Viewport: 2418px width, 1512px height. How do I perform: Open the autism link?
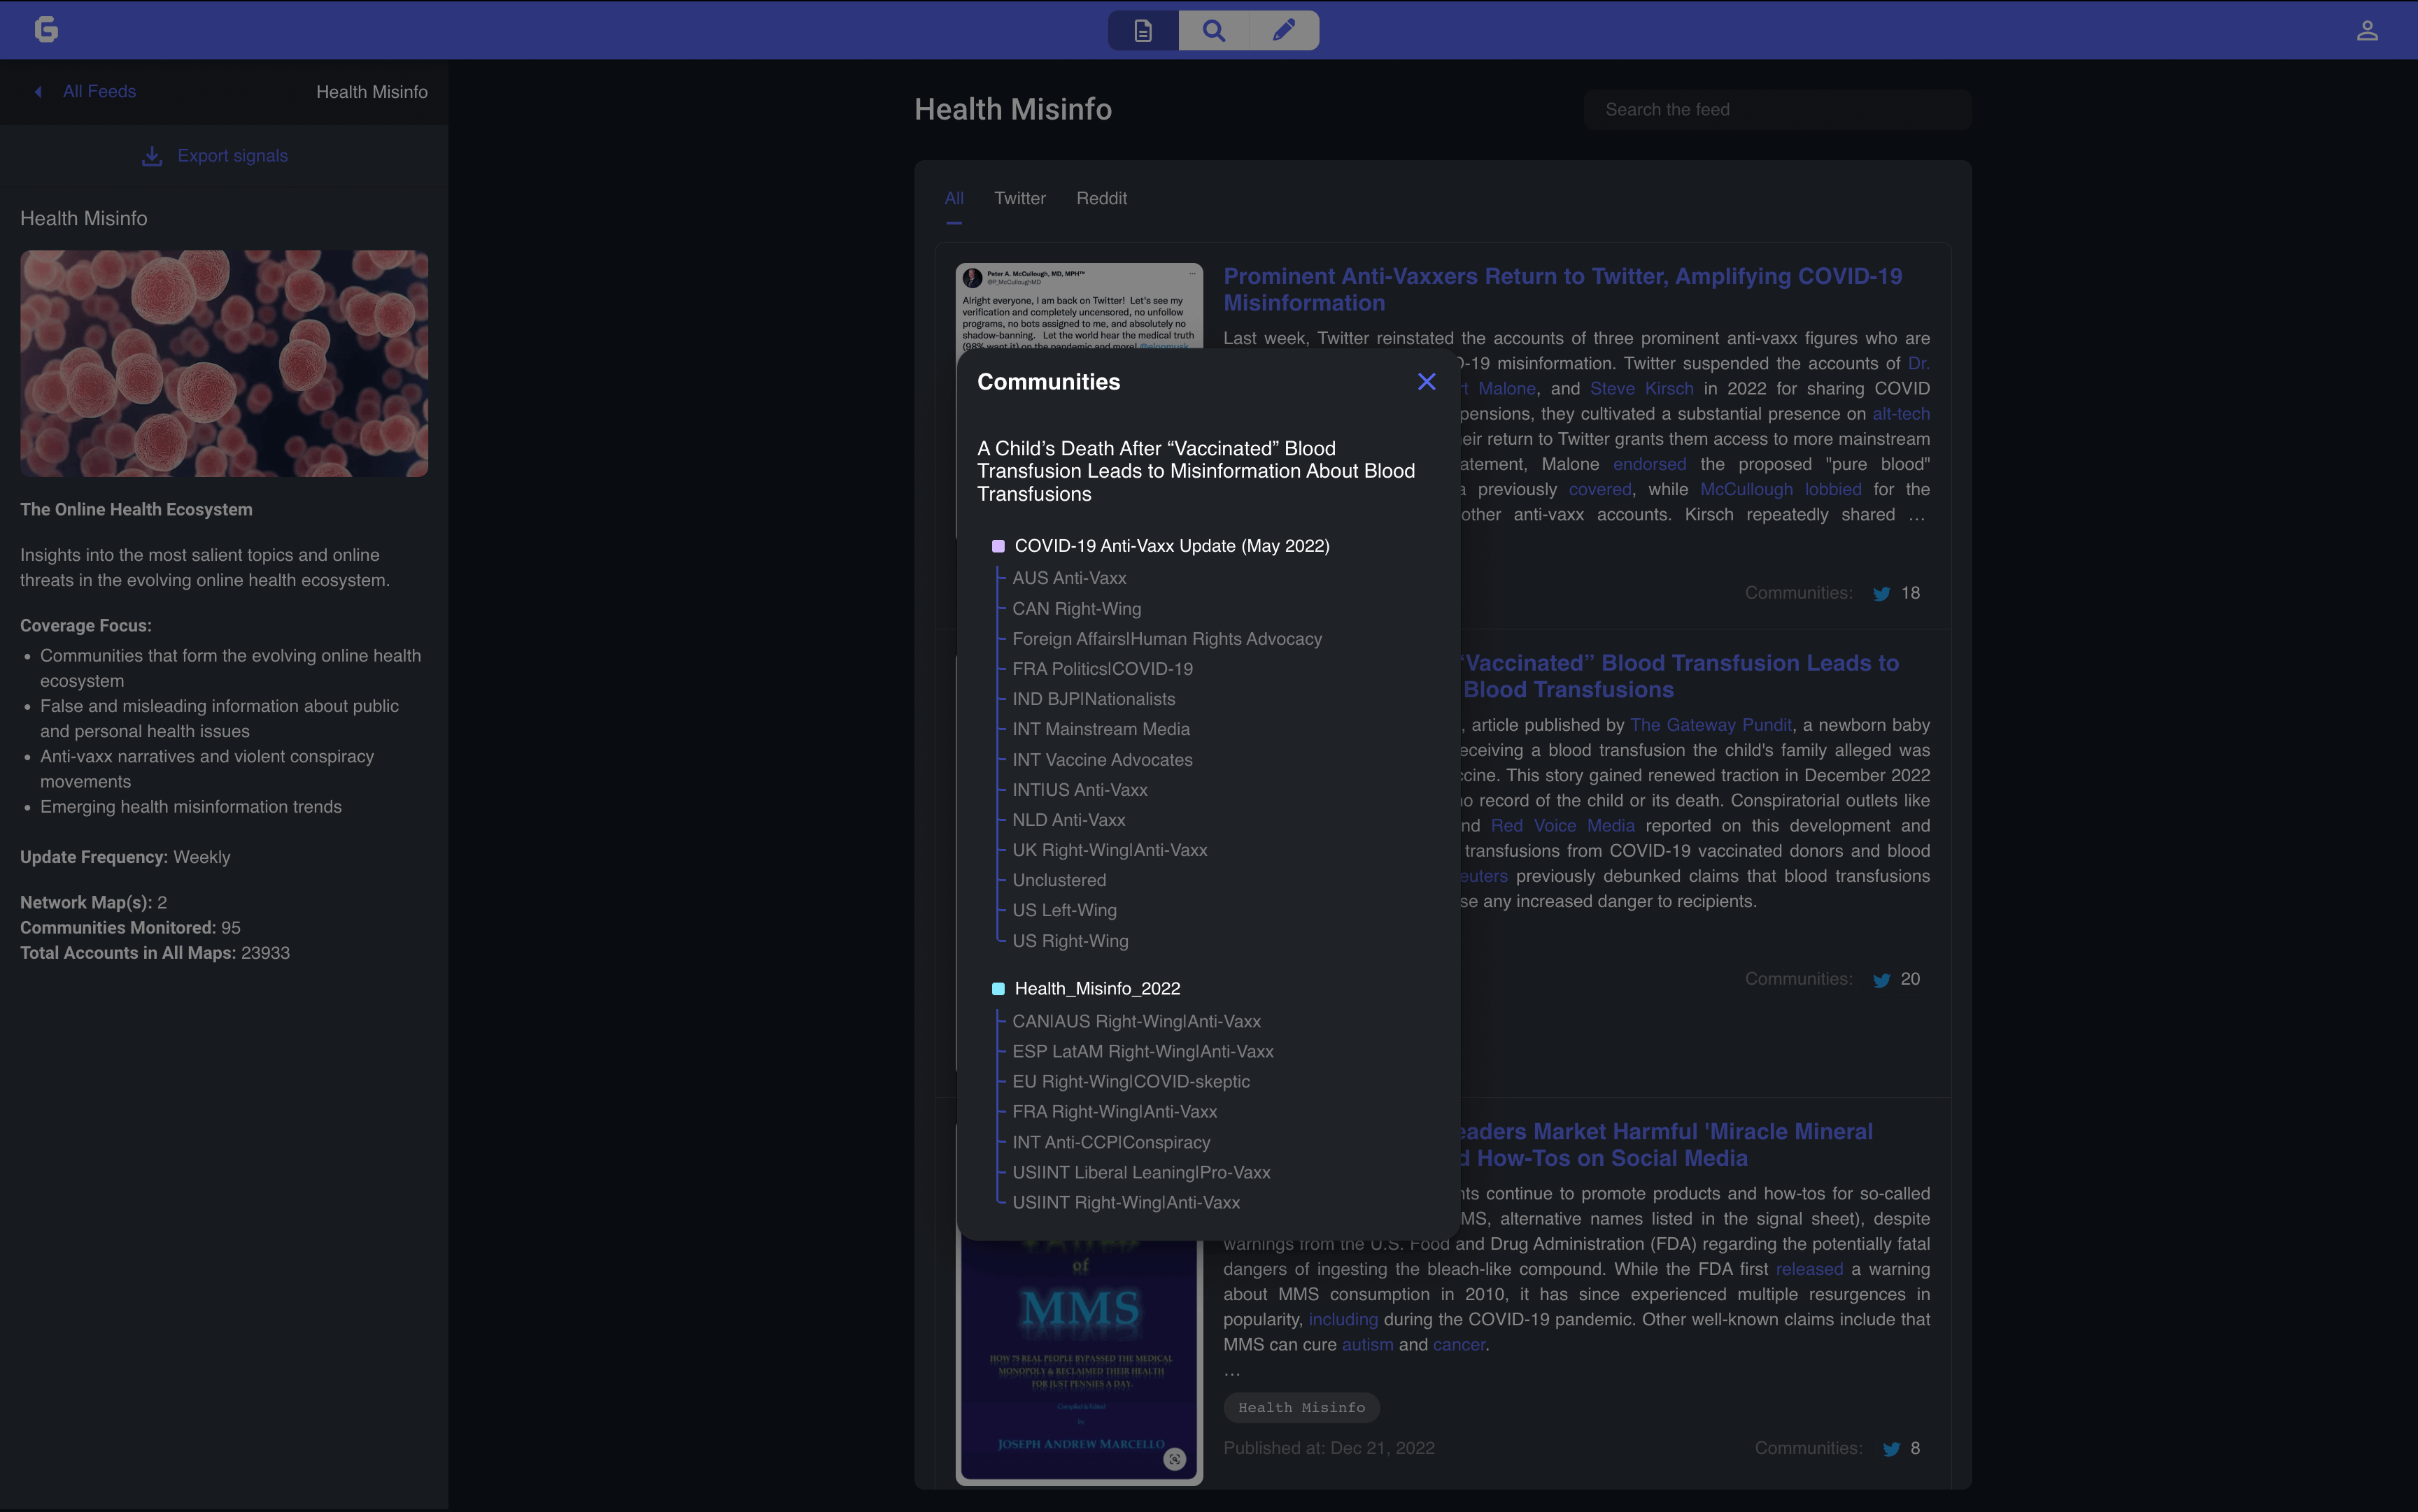coord(1366,1345)
